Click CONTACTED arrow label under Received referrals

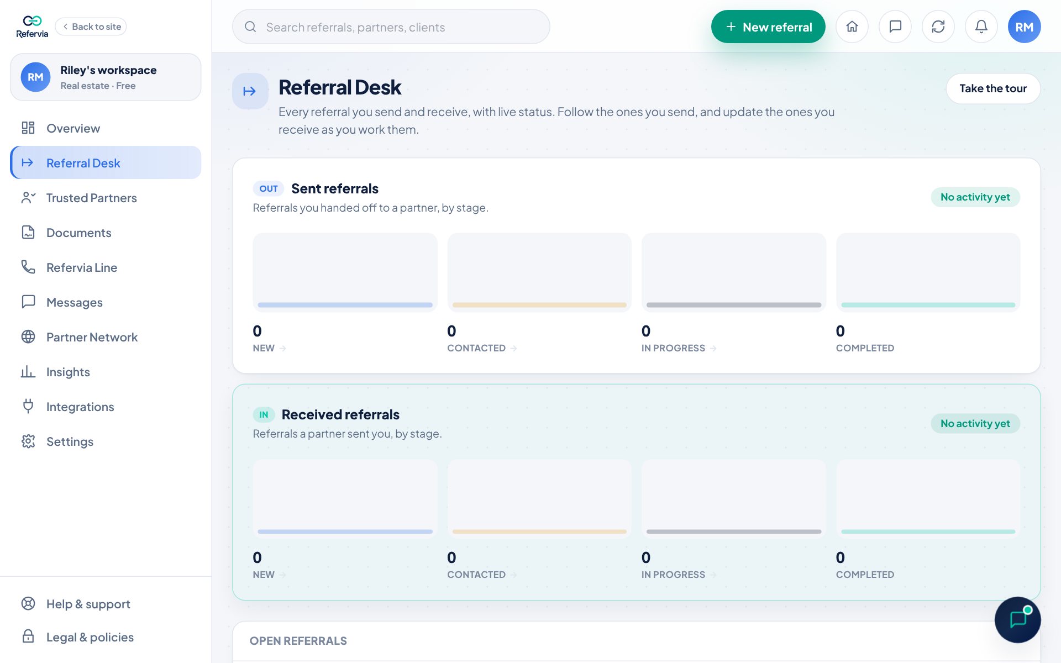[482, 575]
